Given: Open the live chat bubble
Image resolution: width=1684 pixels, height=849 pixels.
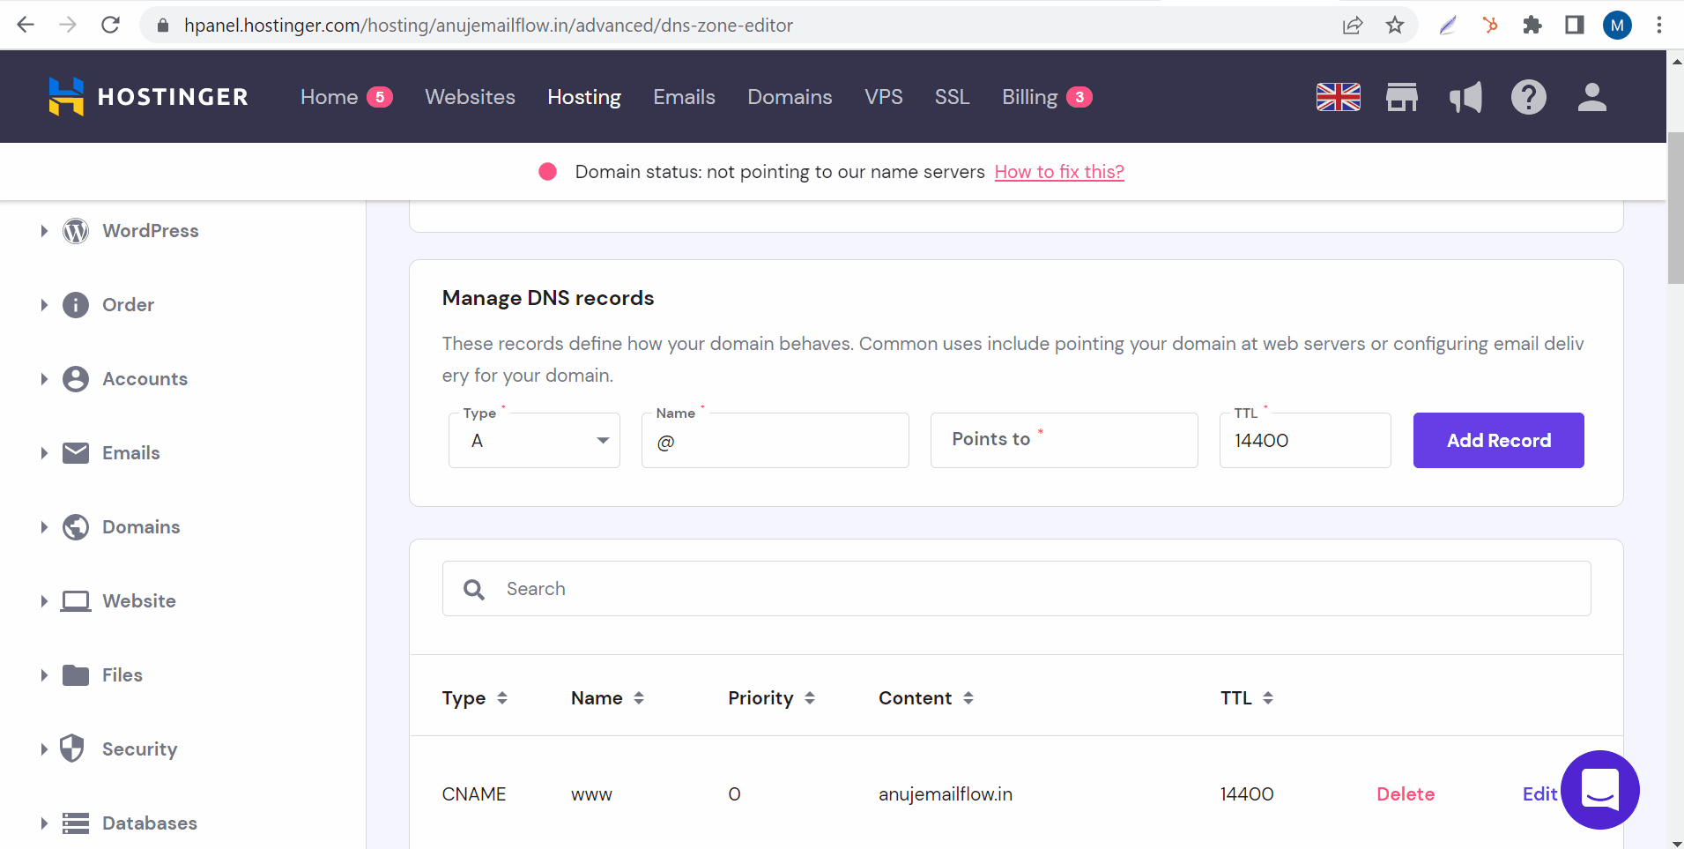Looking at the screenshot, I should 1599,790.
